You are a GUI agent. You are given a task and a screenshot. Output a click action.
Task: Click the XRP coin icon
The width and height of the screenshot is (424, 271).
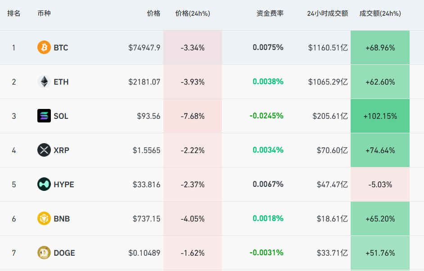(x=44, y=150)
